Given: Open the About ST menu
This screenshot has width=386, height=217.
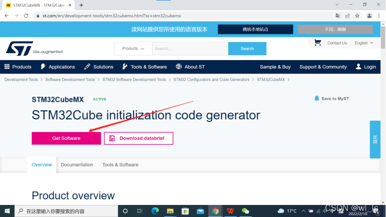Looking at the screenshot, I should pos(190,66).
